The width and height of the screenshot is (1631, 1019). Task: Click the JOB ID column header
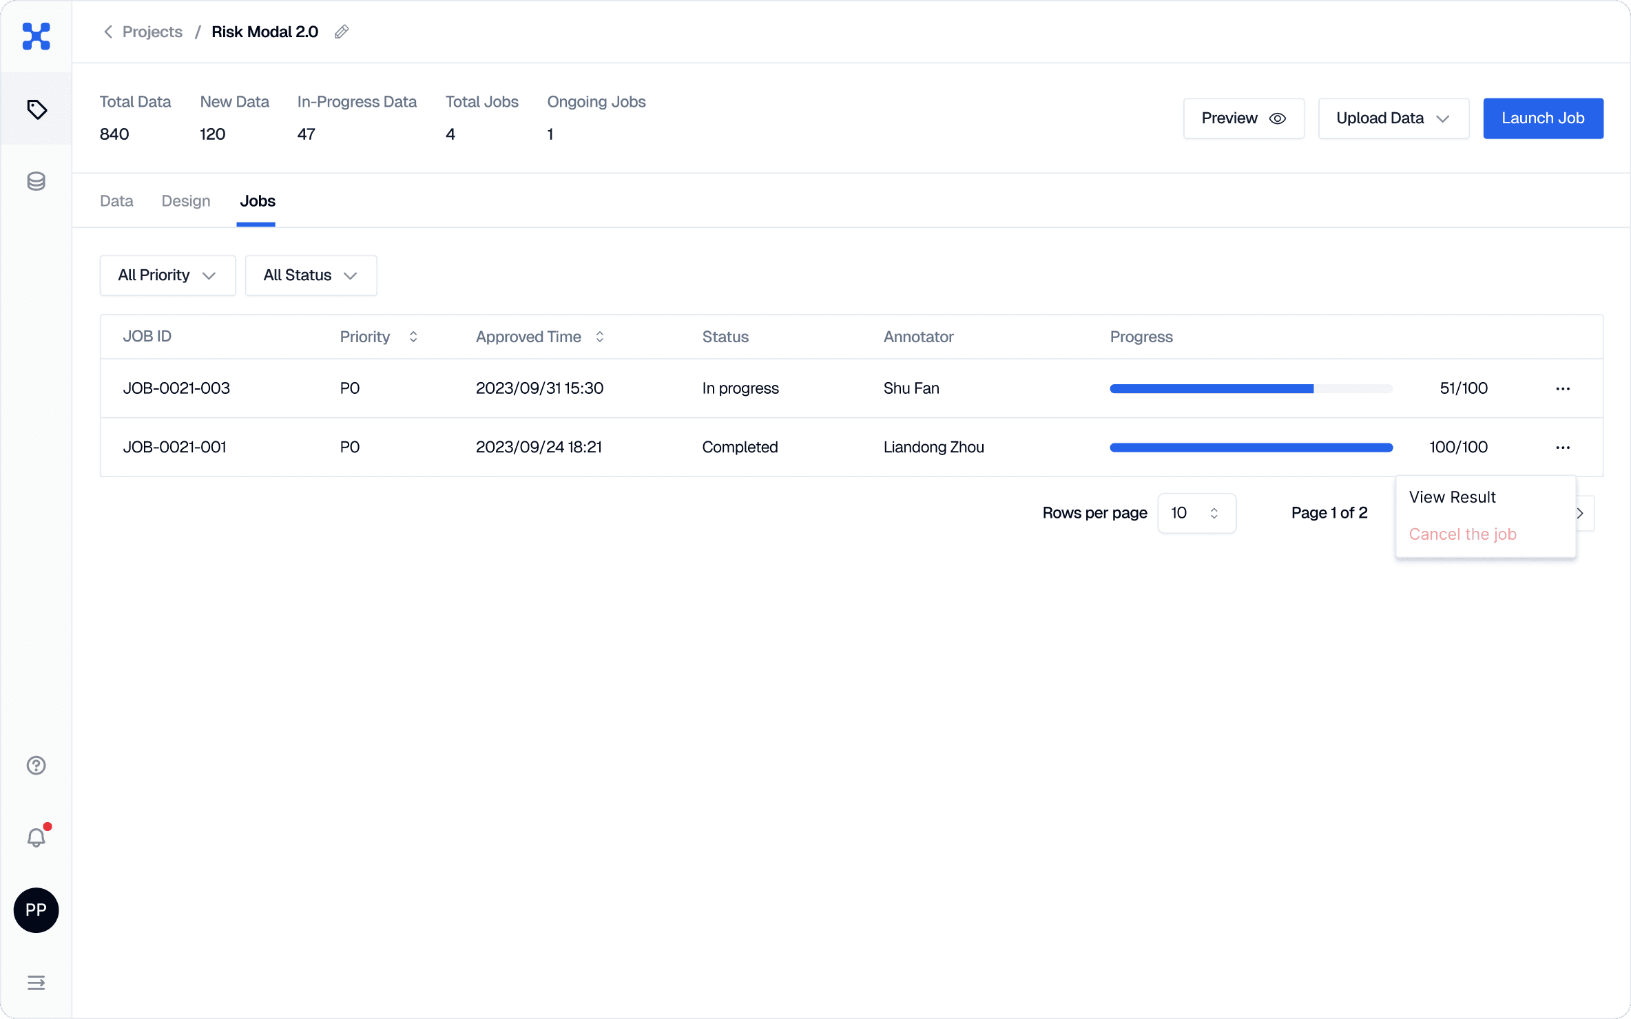tap(147, 337)
